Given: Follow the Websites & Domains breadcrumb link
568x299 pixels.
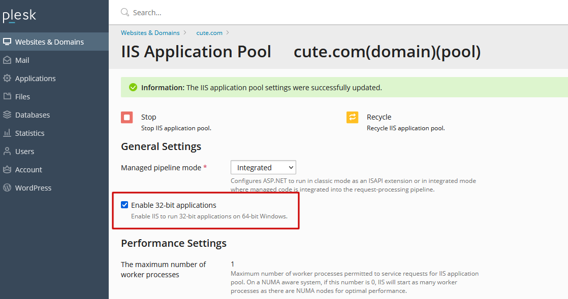Looking at the screenshot, I should click(150, 32).
